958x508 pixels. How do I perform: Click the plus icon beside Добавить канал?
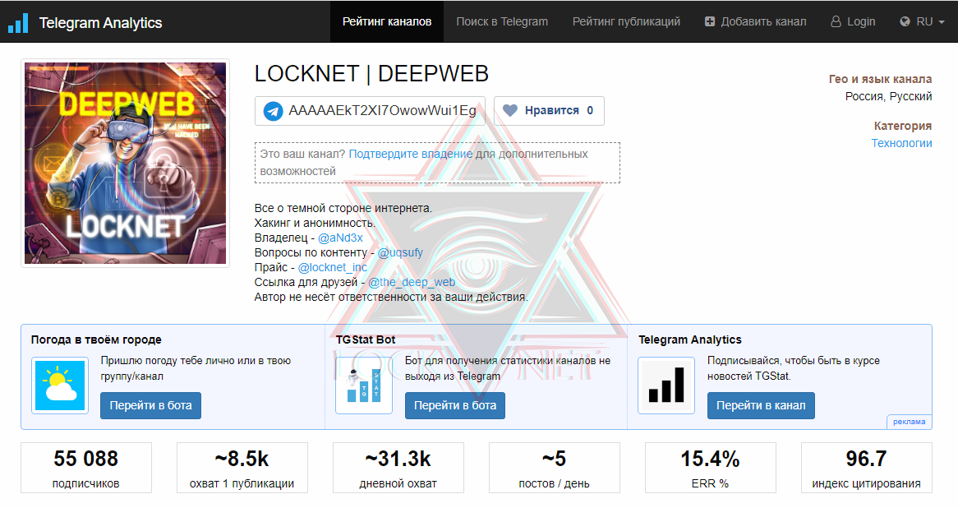709,21
